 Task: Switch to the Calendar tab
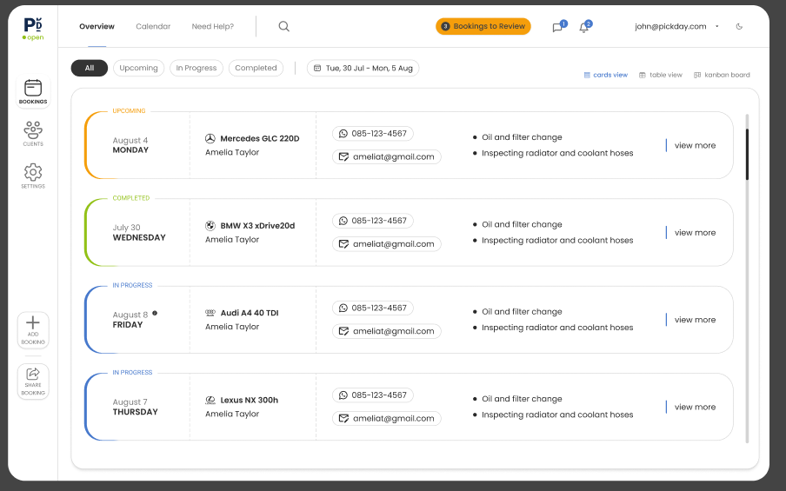click(x=153, y=27)
